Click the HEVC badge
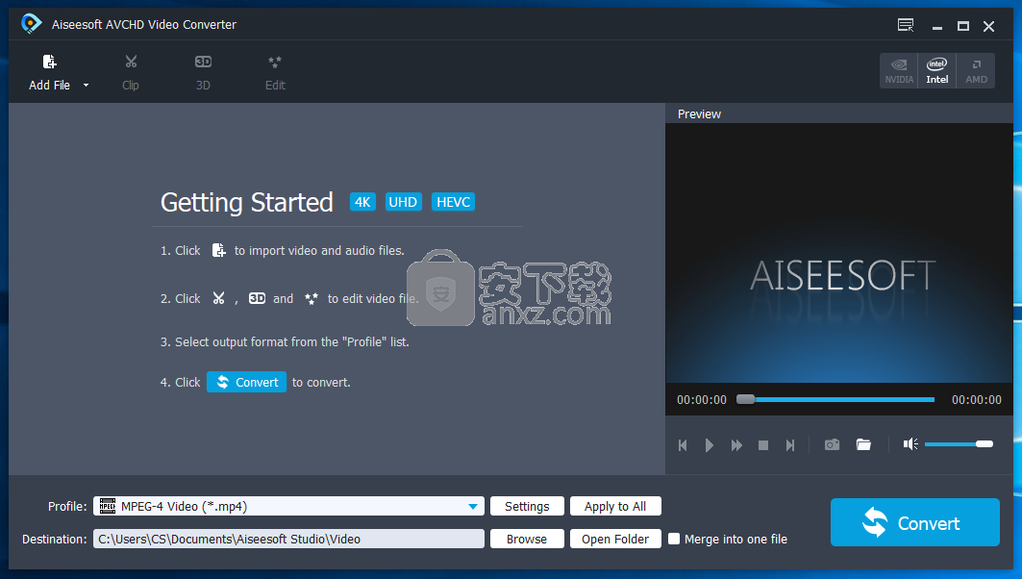The height and width of the screenshot is (579, 1022). tap(453, 202)
